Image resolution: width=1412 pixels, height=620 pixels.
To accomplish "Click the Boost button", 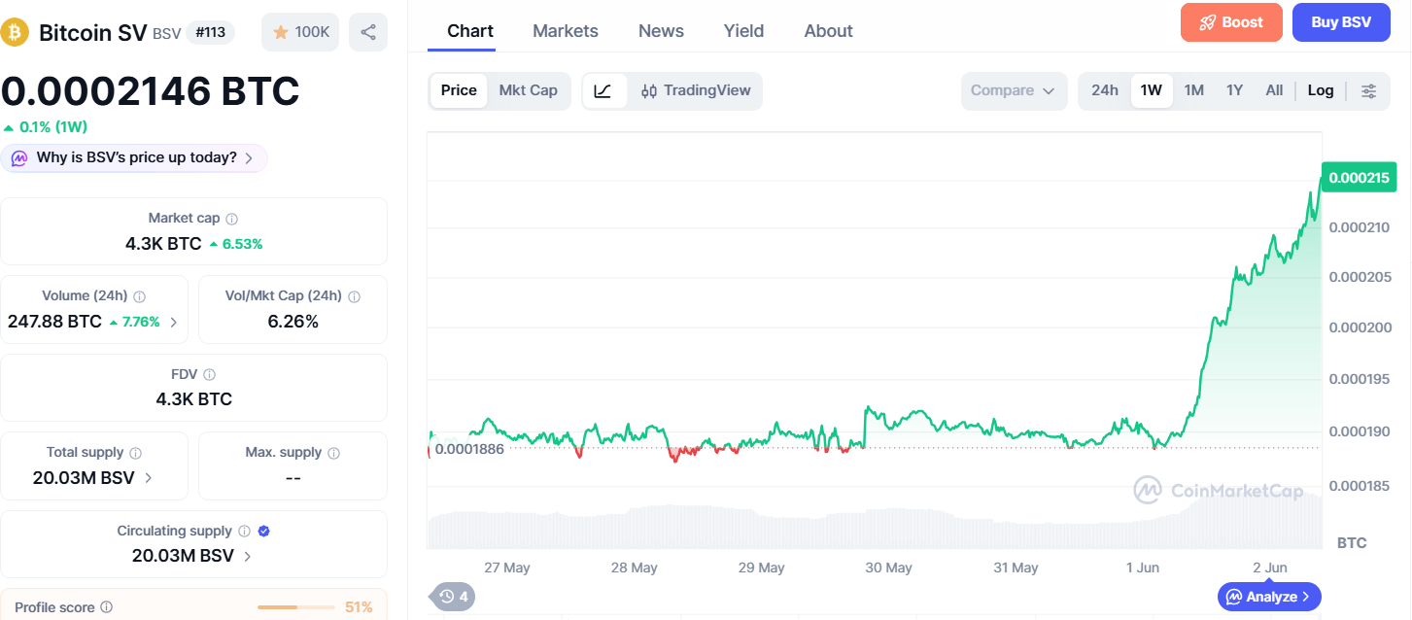I will tap(1231, 22).
